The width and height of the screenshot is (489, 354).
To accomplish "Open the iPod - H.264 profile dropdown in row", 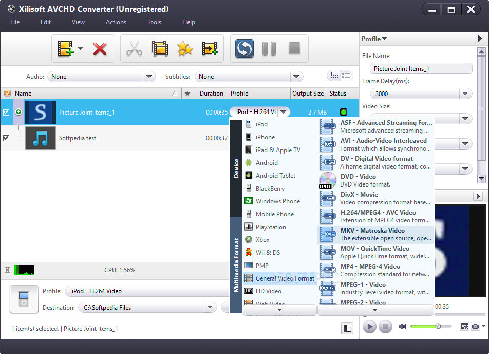I will (283, 111).
